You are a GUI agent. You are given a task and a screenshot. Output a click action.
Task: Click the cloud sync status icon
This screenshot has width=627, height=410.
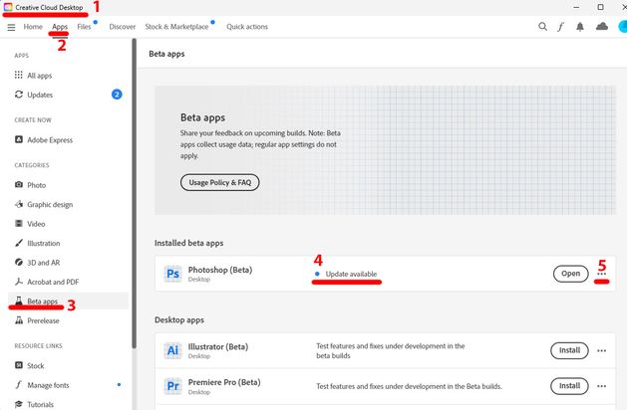pos(601,27)
